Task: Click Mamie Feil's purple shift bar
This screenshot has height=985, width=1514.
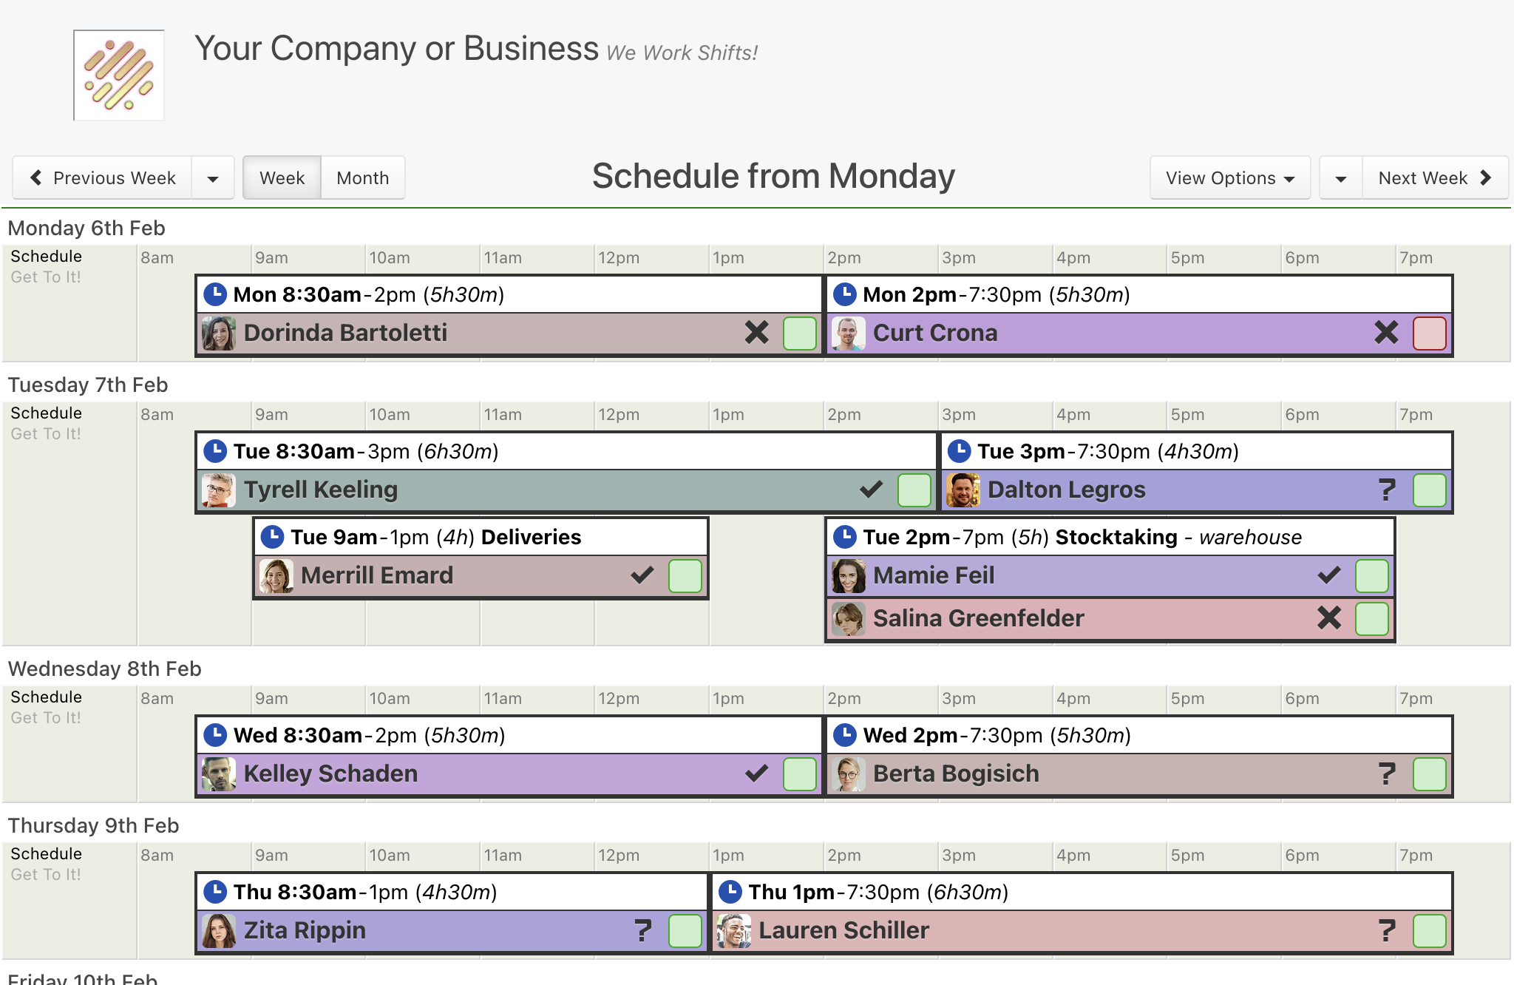Action: coord(1110,575)
